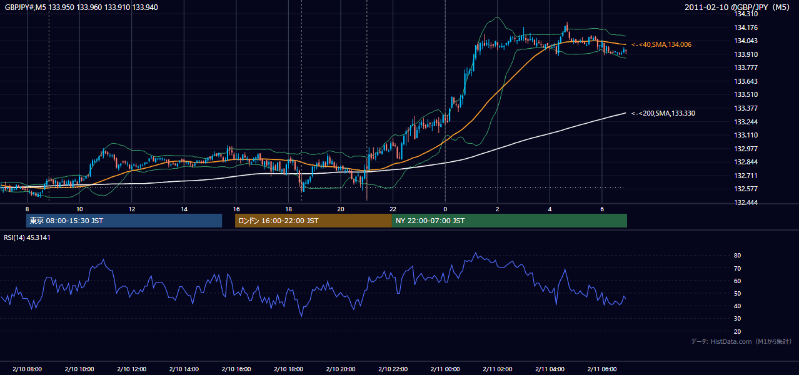Viewport: 799px width, 375px height.
Task: Click the 134.310 price axis value
Action: [746, 14]
